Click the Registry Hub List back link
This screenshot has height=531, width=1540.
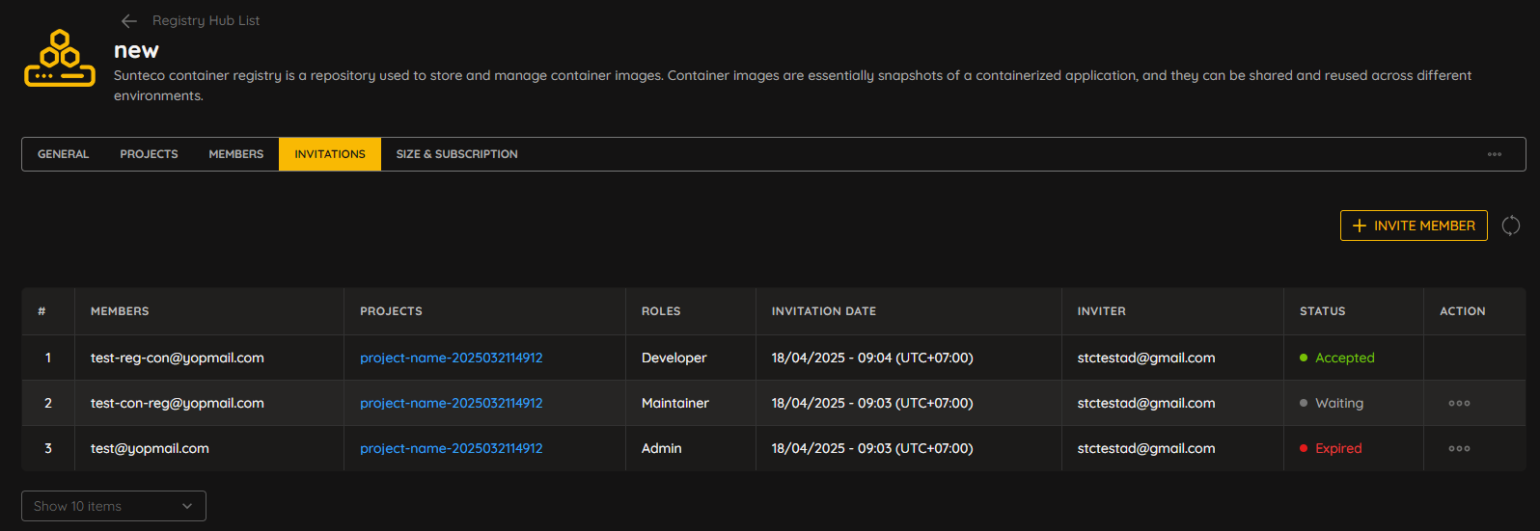[206, 20]
